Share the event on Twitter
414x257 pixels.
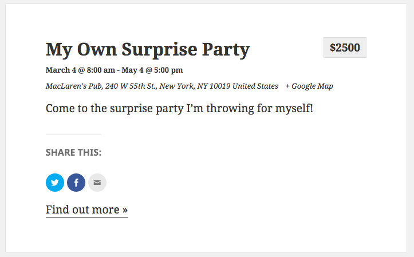pos(55,183)
